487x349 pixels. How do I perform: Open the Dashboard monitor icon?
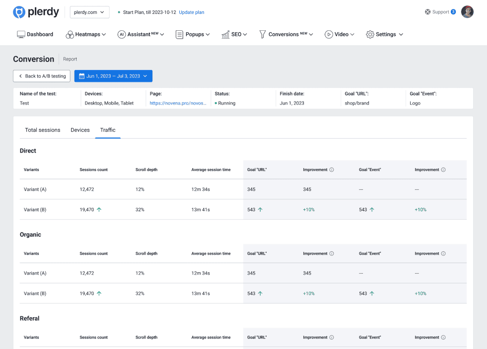[21, 35]
